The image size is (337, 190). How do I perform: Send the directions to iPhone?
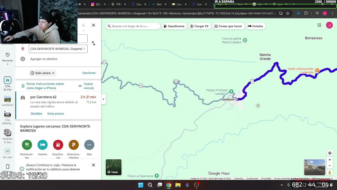(45, 86)
